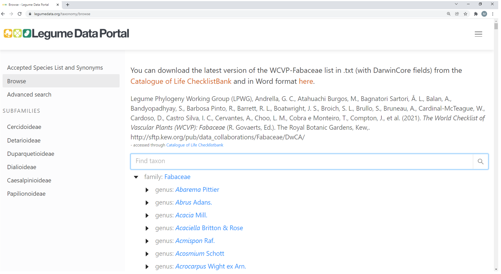
Task: Open the Chrome profile avatar
Action: point(484,14)
